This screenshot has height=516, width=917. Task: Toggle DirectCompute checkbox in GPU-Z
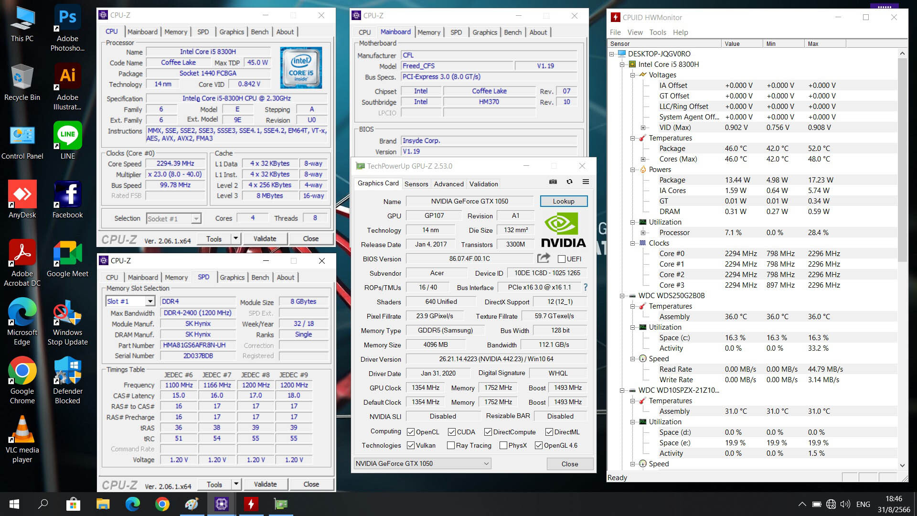(x=488, y=432)
